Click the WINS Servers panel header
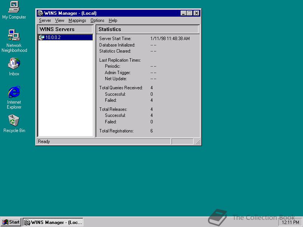 (65, 30)
